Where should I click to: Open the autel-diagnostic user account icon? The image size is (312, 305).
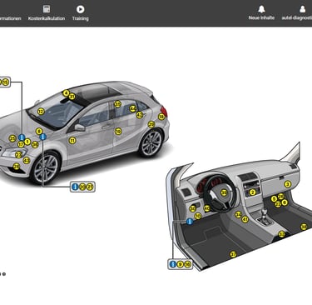[303, 9]
